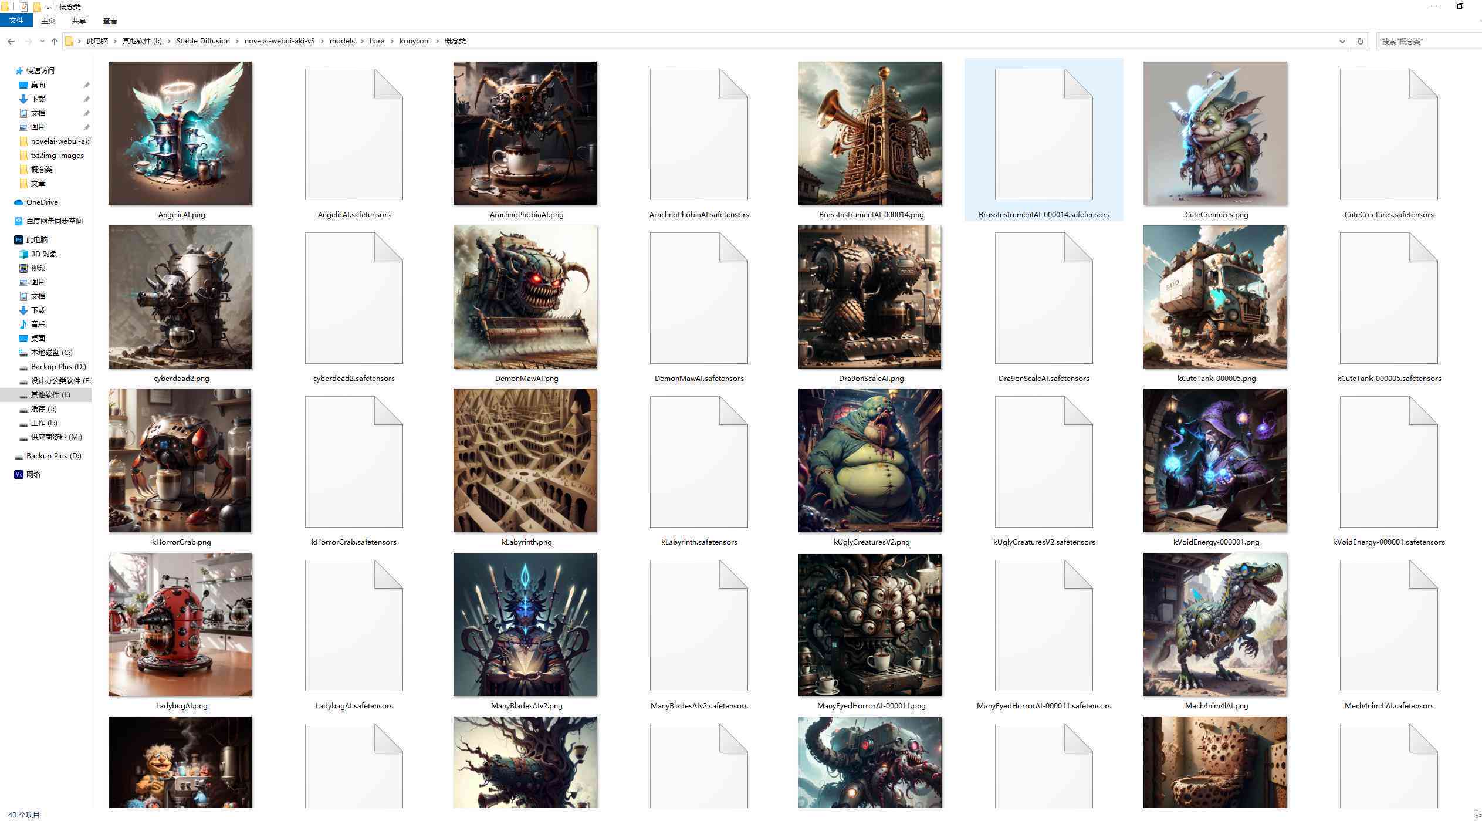Click the 查看 menu item

click(x=108, y=21)
